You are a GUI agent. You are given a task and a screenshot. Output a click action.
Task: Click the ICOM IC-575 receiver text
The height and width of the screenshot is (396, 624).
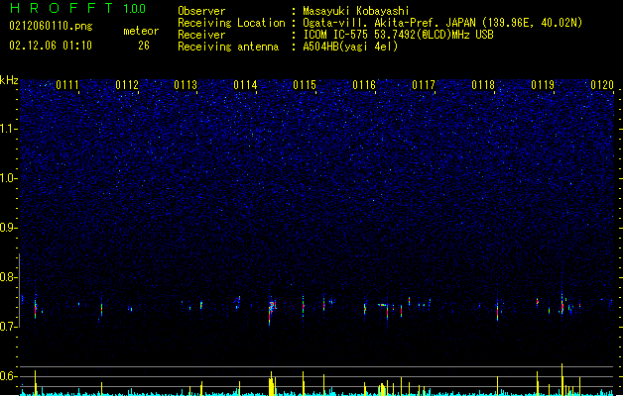pos(398,35)
